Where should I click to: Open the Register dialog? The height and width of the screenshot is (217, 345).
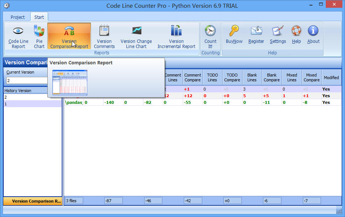point(256,34)
